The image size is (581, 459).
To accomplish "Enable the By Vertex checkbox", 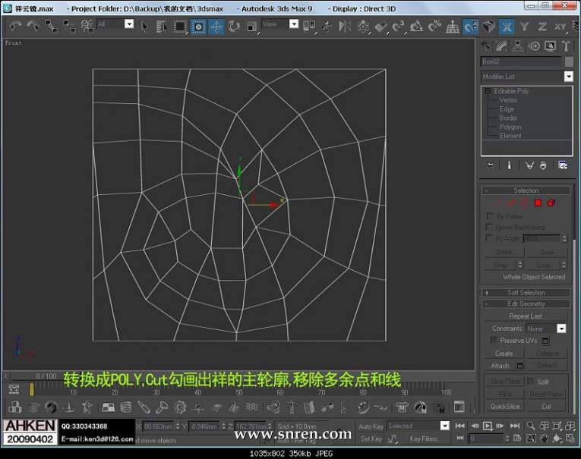I will 490,216.
